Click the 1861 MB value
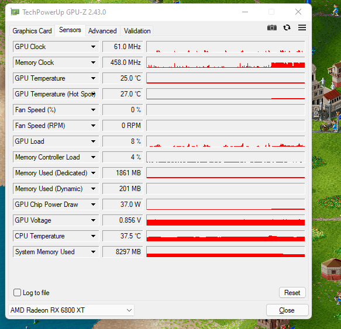The height and width of the screenshot is (329, 341). tap(123, 173)
